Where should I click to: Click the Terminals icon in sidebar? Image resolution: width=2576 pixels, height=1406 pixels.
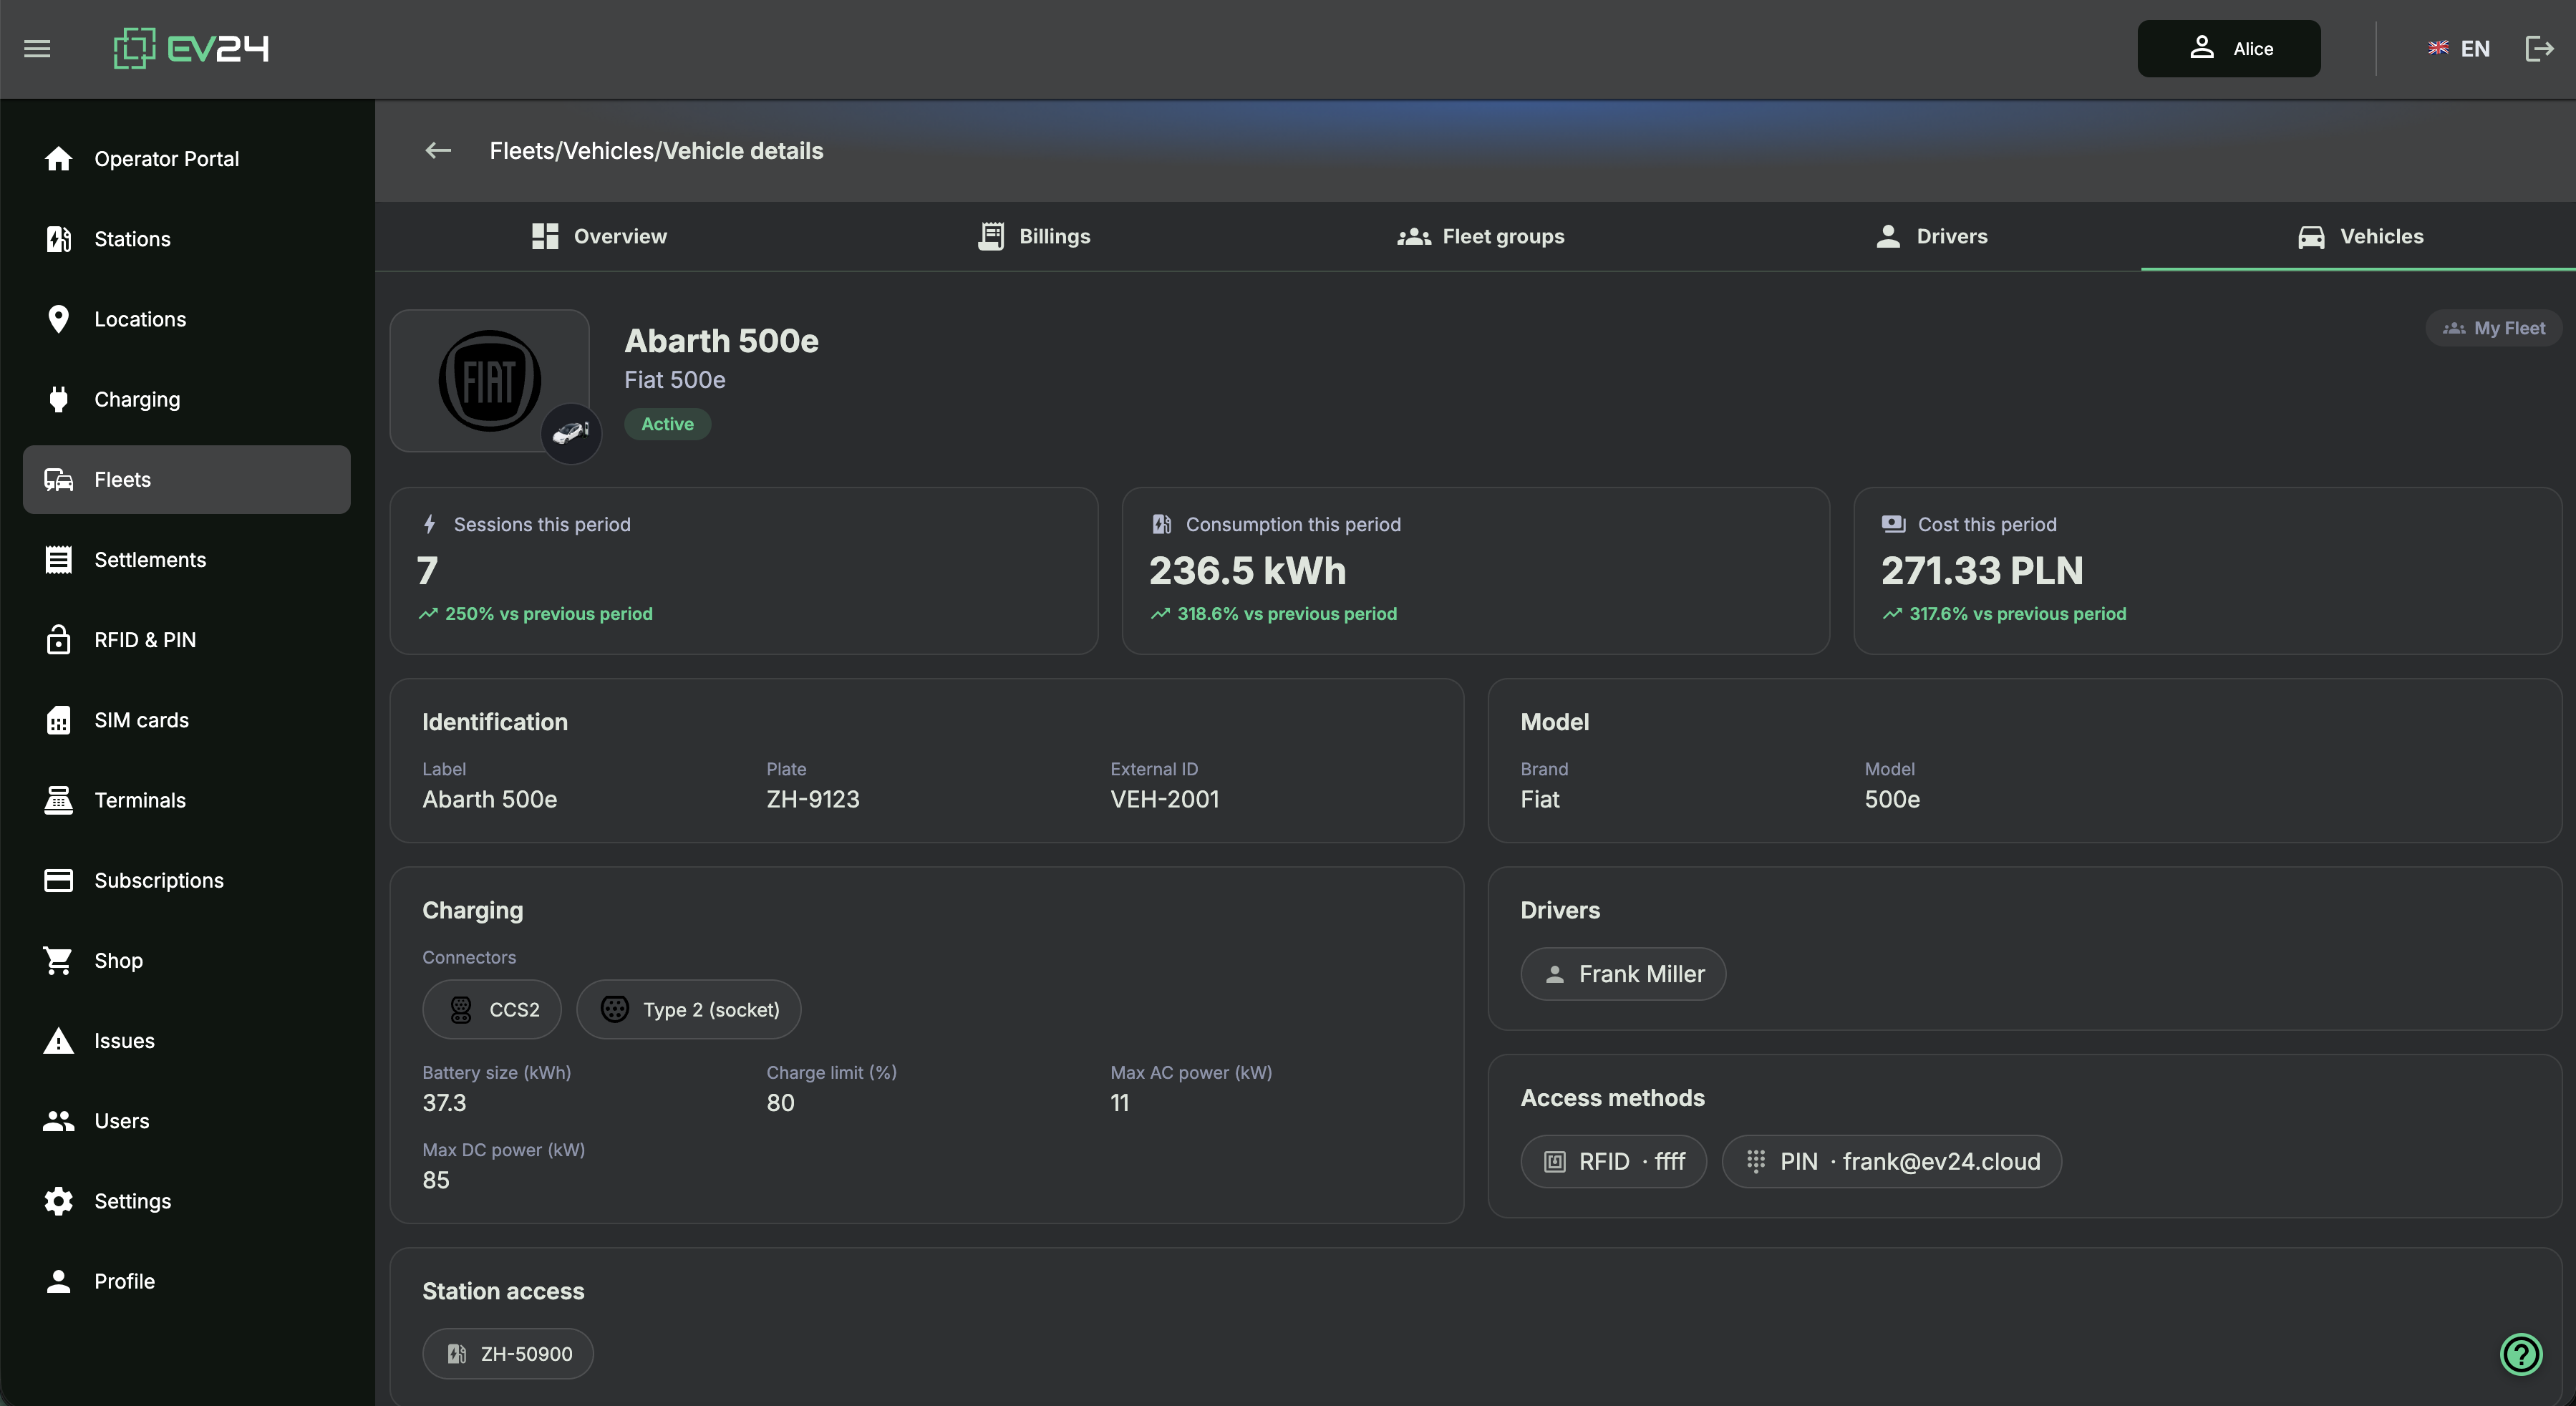pos(59,800)
